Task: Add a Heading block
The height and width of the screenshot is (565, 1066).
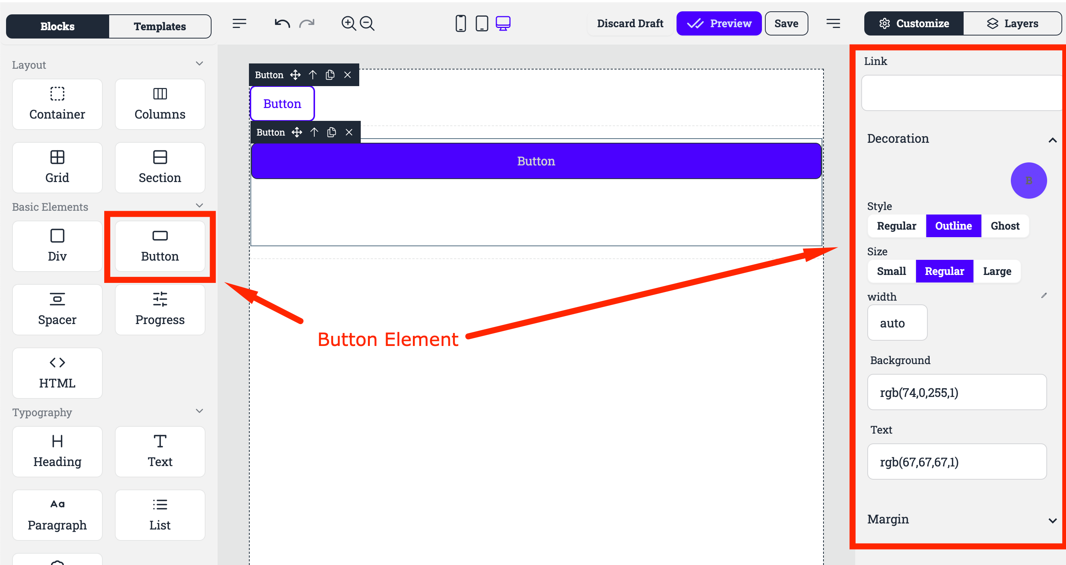Action: click(x=57, y=452)
